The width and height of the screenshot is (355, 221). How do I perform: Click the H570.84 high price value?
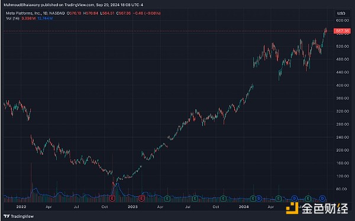coord(91,14)
